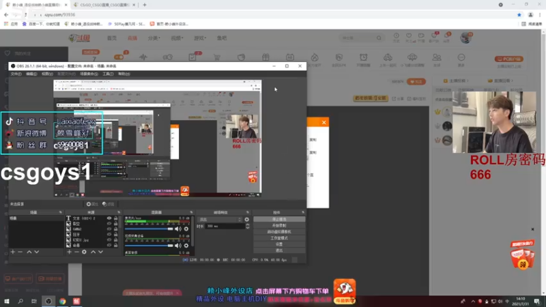546x307 pixels.
Task: Adjust second mixer channel volume slider
Action: (149, 246)
